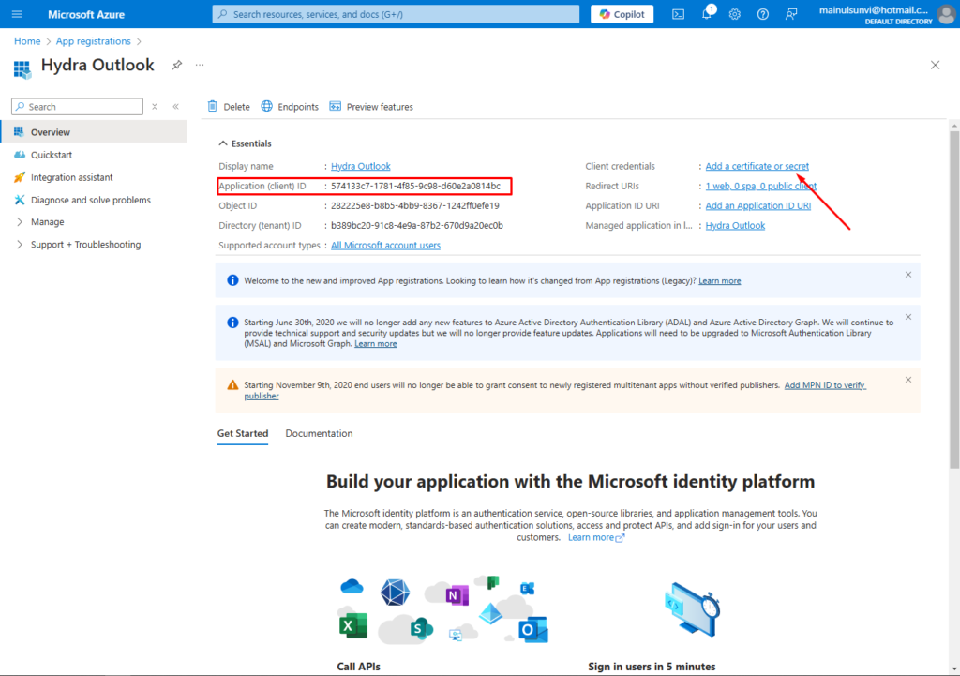960x676 pixels.
Task: Open the notifications bell
Action: tap(707, 14)
